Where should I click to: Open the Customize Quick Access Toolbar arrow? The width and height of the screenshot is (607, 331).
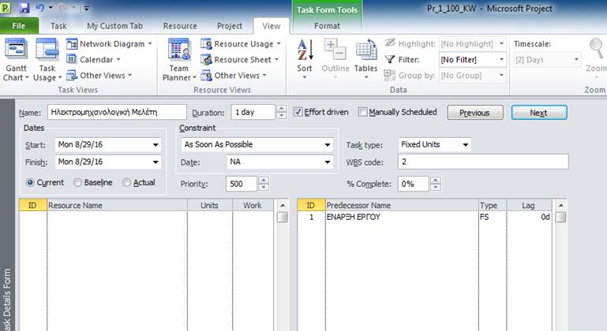[87, 8]
